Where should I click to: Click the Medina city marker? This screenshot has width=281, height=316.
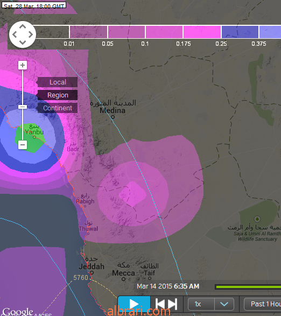(113, 117)
